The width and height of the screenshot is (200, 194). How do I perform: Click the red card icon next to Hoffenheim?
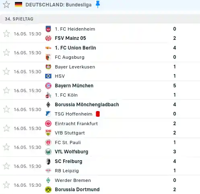(x=98, y=114)
